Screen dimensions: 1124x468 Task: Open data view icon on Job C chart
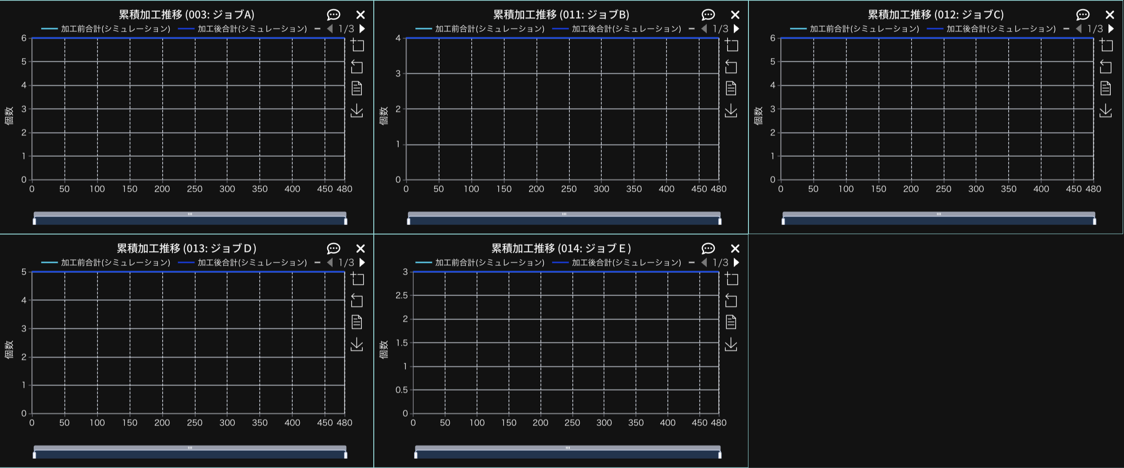pos(1105,88)
